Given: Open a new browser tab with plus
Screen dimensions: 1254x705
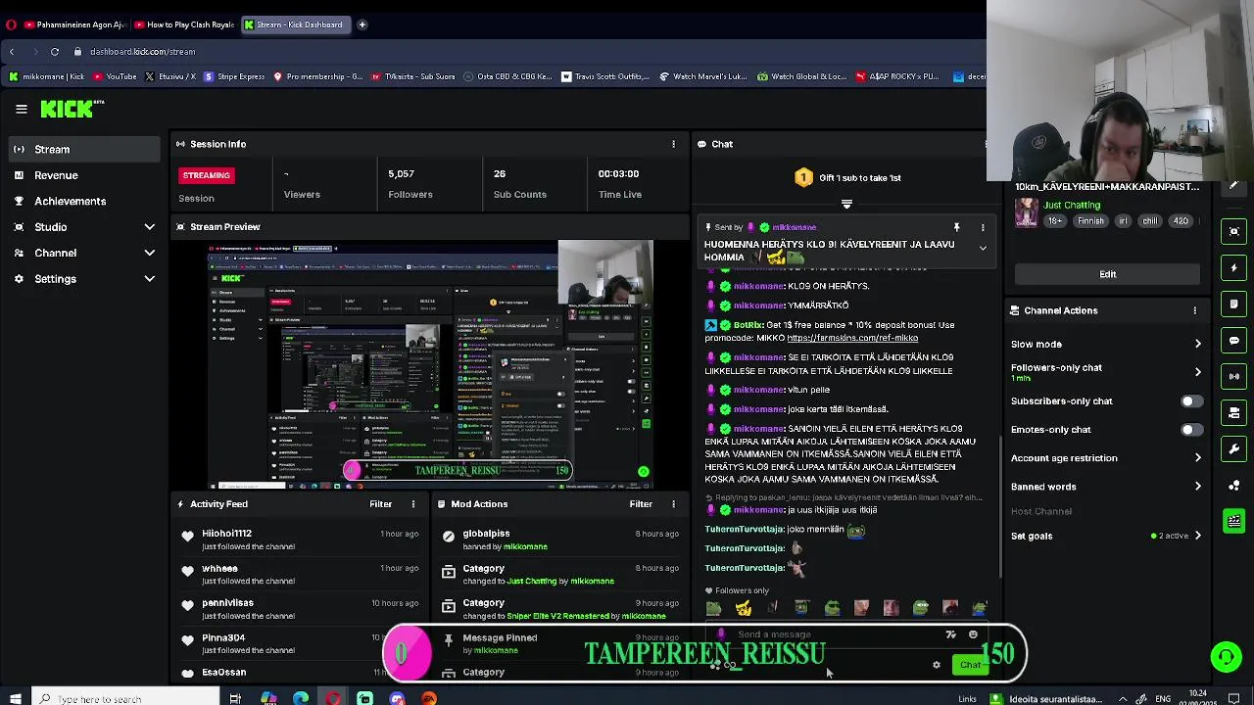Looking at the screenshot, I should pos(362,24).
